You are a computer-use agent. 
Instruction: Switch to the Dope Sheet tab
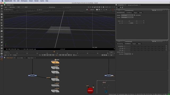click(31, 58)
